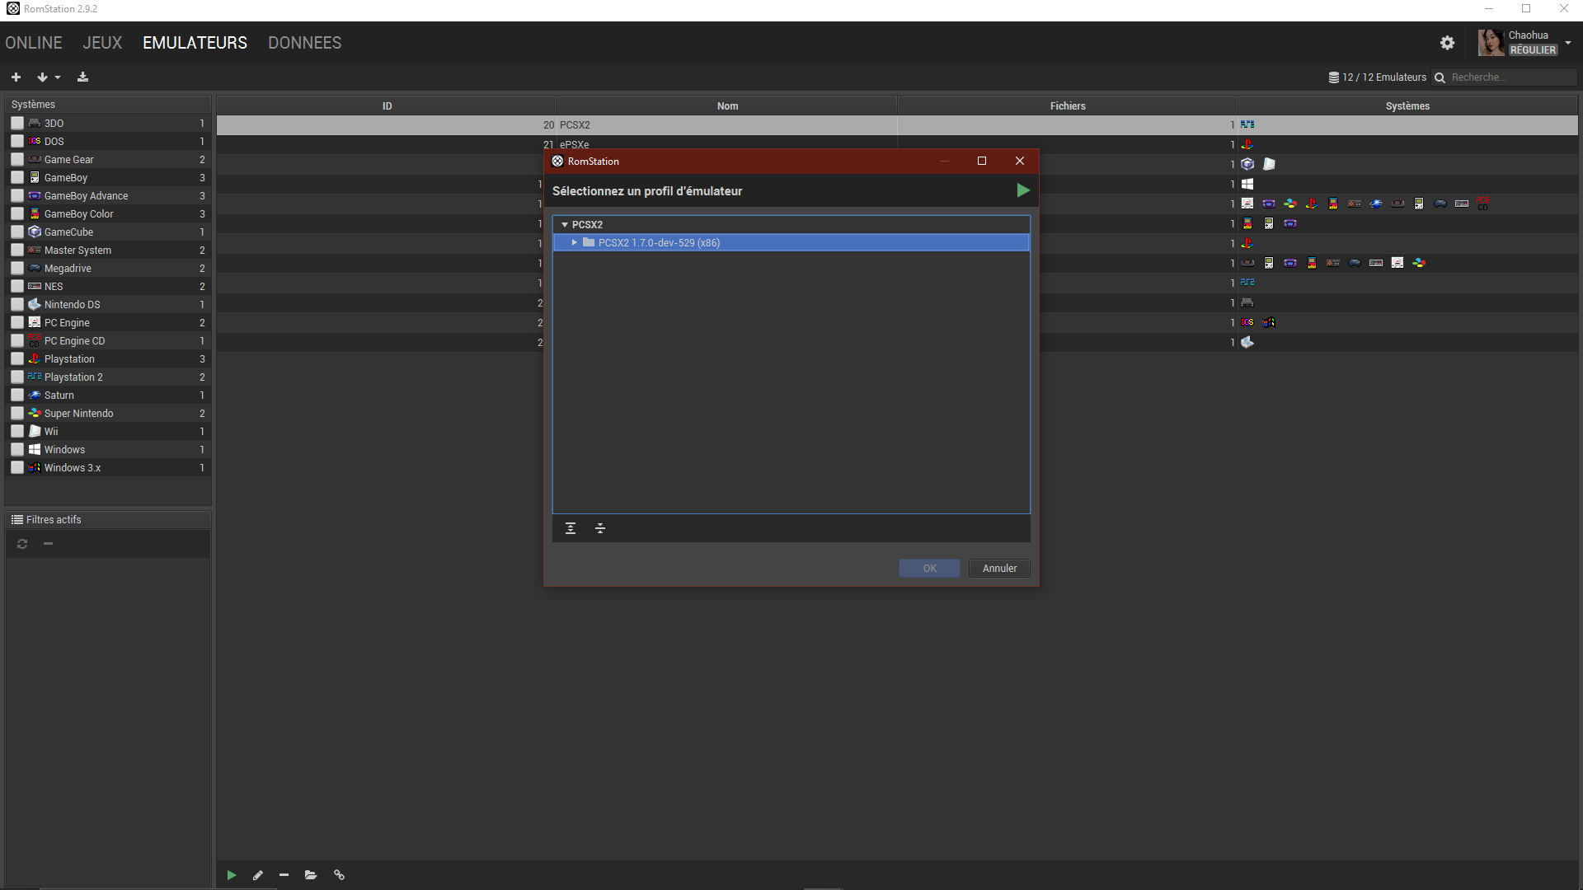Expand the PCSX2 1.7.0-dev-529 (x86) folder
The height and width of the screenshot is (890, 1583).
coord(575,242)
